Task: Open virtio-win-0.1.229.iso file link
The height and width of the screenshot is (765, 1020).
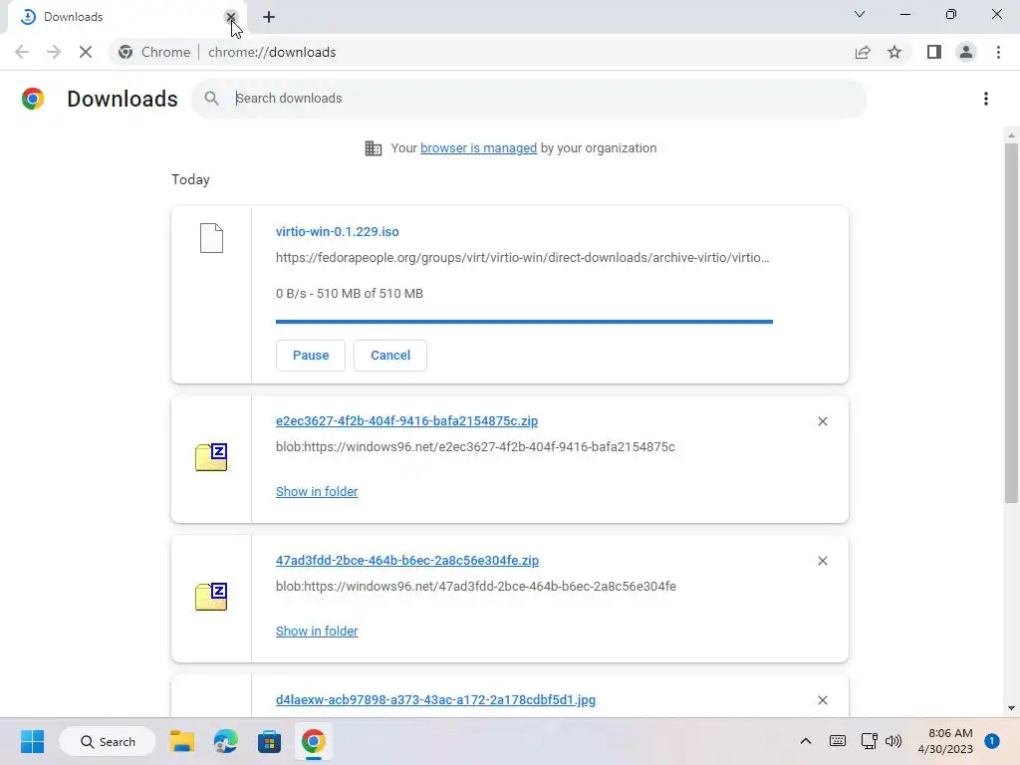Action: point(337,231)
